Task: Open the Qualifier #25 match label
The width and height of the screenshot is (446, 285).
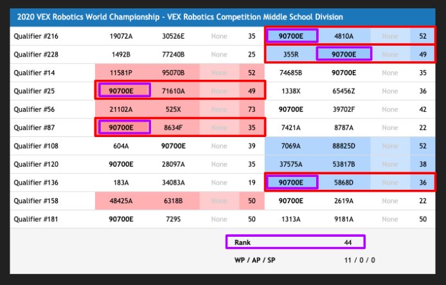Action: point(34,91)
